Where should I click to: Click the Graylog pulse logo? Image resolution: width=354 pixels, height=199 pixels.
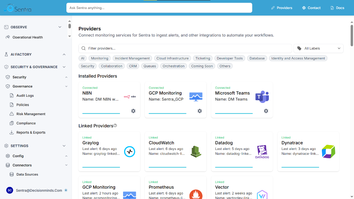coord(130,152)
